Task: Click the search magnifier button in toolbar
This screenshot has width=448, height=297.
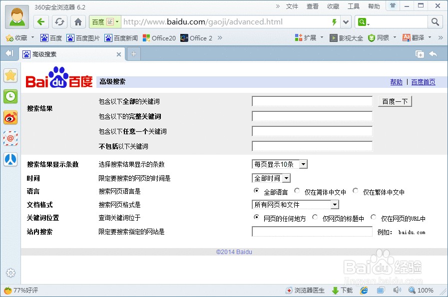Action: tap(435, 22)
